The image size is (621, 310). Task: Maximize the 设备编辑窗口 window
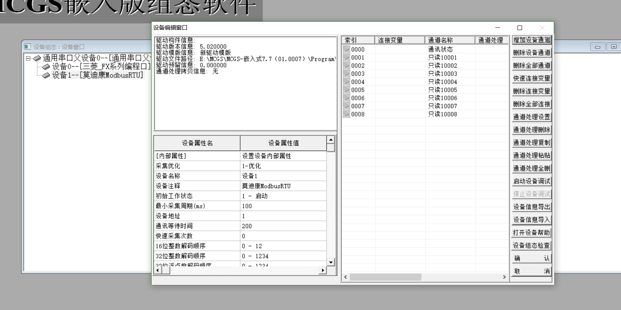click(x=519, y=28)
